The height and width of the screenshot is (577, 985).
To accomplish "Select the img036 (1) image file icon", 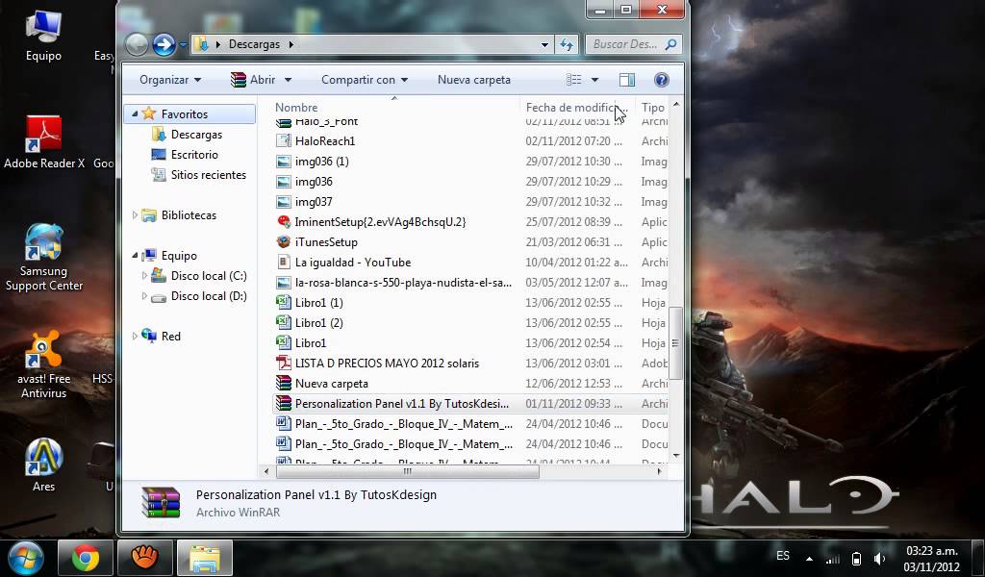I will pos(284,162).
